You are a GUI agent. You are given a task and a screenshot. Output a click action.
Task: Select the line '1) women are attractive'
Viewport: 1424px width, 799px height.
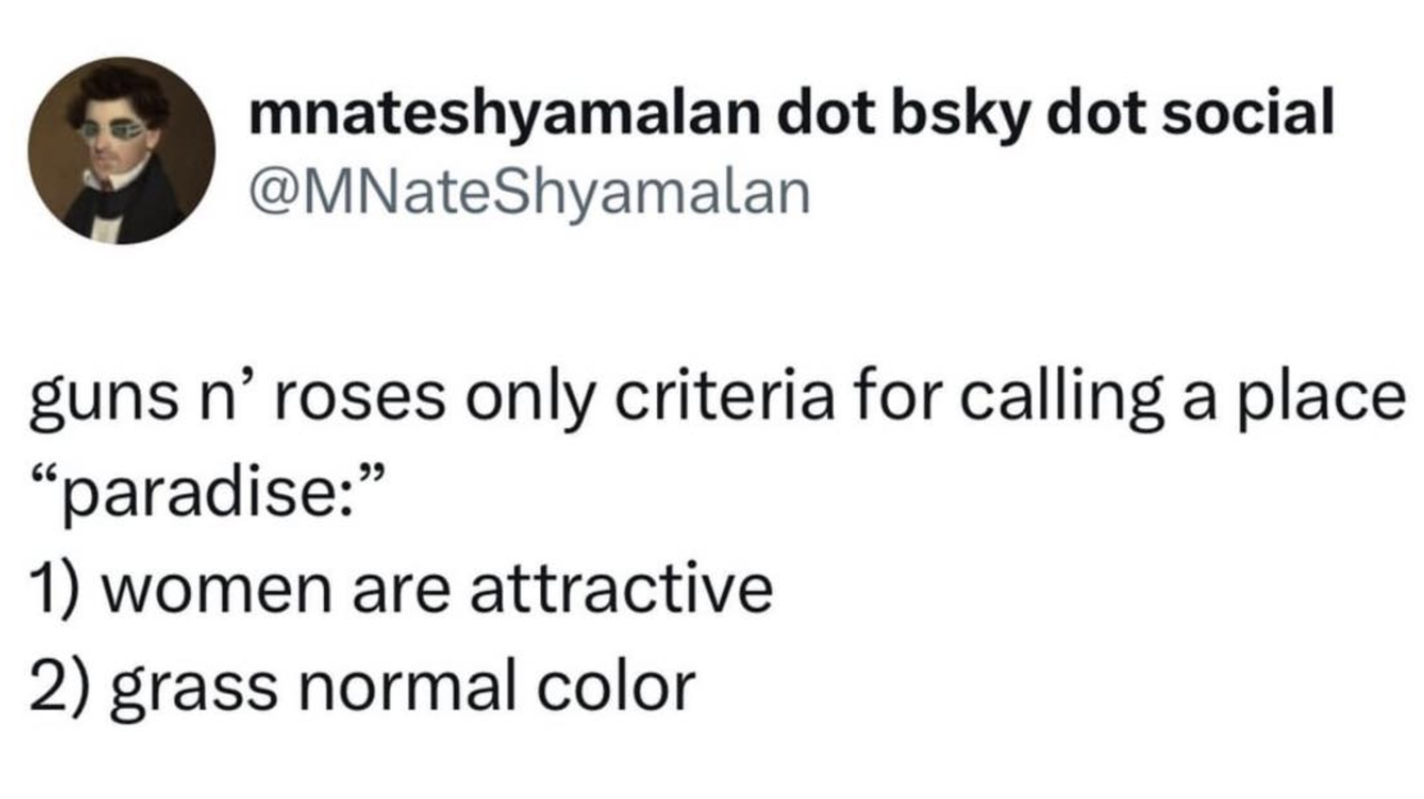tap(401, 590)
